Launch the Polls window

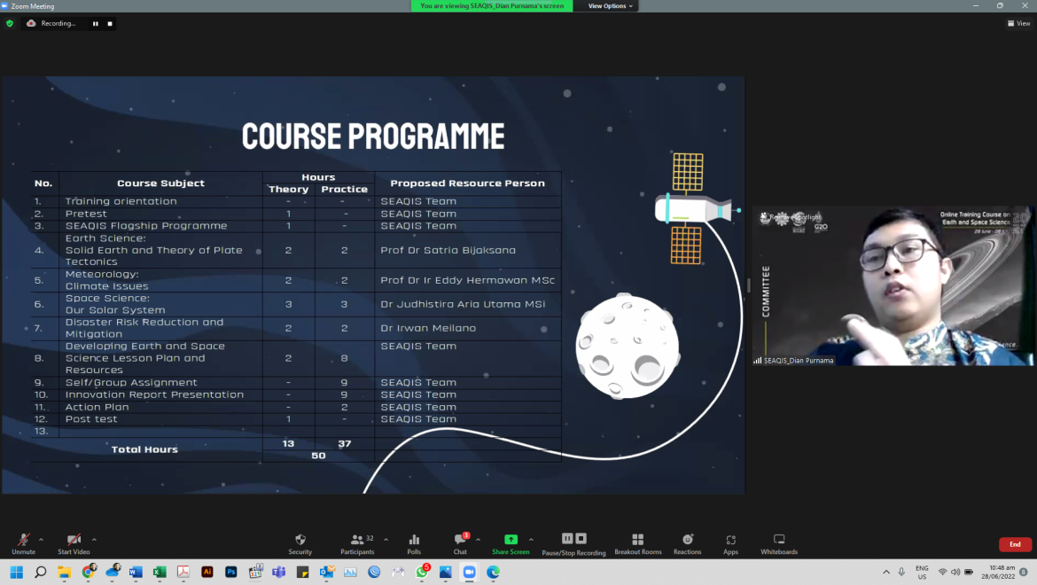414,542
